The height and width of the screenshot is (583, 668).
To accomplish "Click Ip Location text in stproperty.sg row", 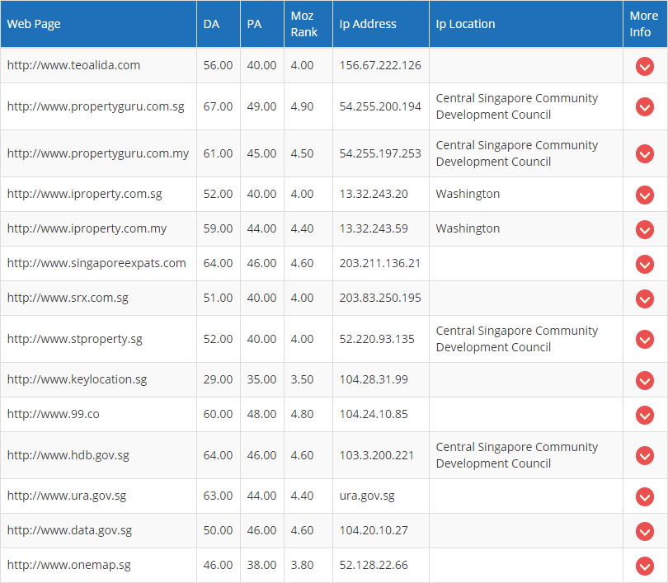I will [x=517, y=339].
